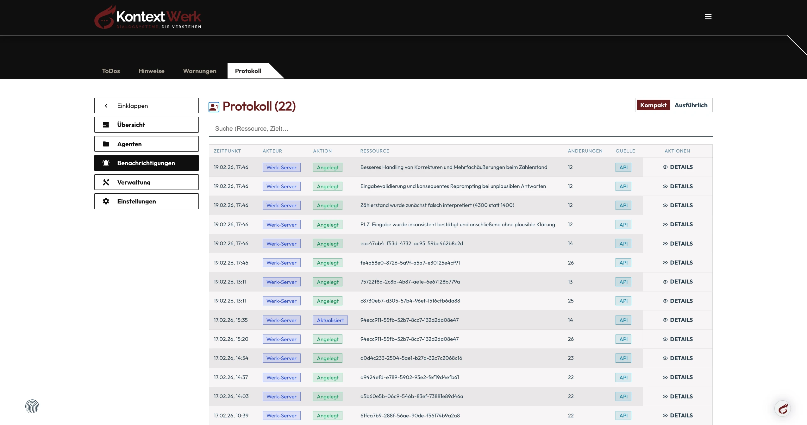The height and width of the screenshot is (425, 807).
Task: Switch to the Warnungen tab
Action: click(x=199, y=71)
